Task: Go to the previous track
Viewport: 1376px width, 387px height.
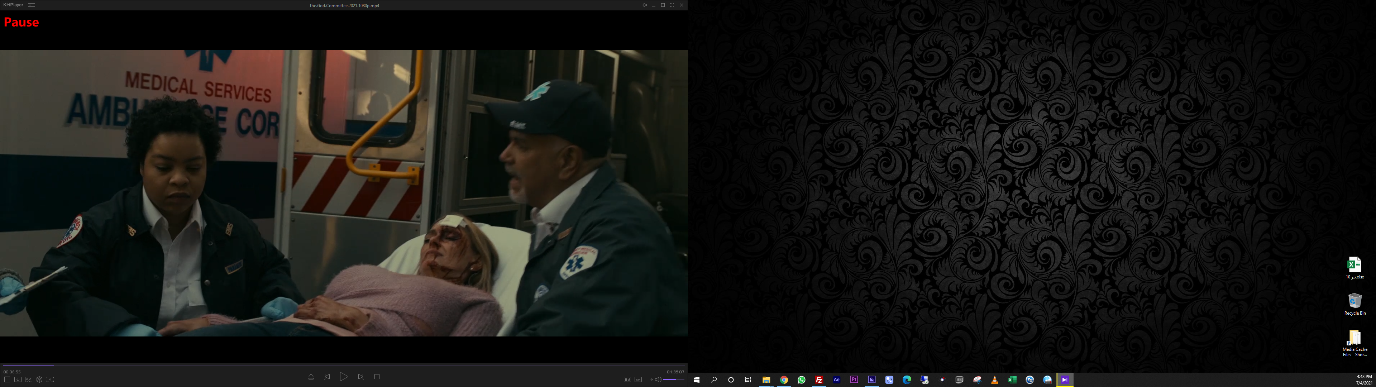Action: (x=327, y=377)
